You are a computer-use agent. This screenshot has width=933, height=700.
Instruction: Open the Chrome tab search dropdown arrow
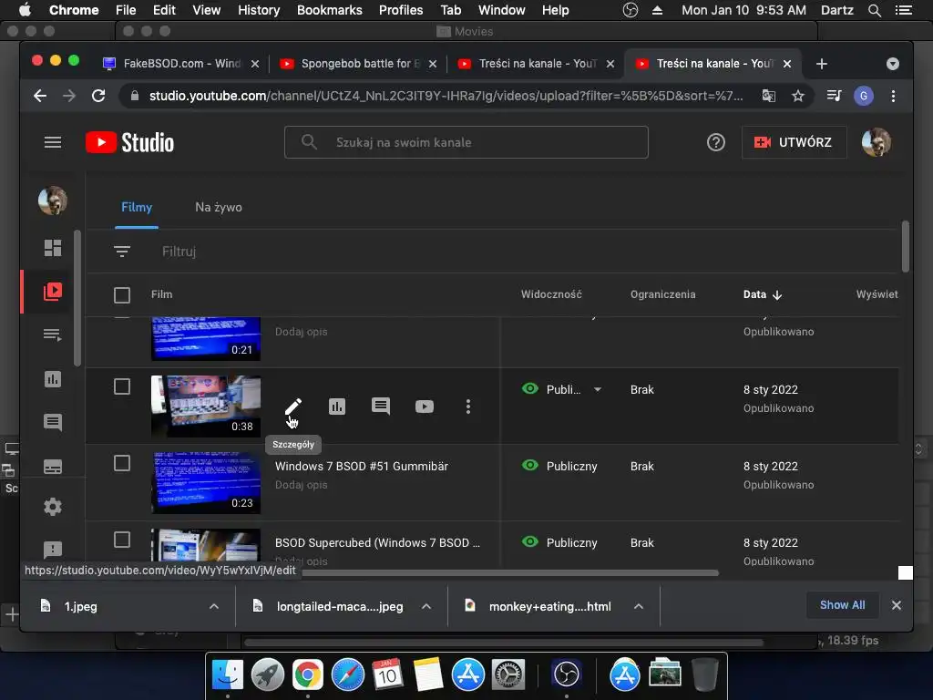pos(893,64)
